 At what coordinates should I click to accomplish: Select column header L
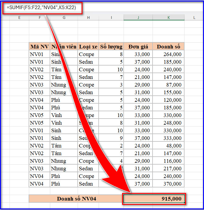click(194, 18)
